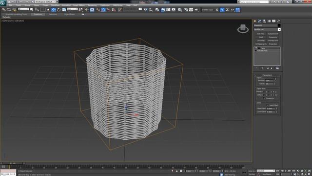Open the Select by Name dialog
Image resolution: width=312 pixels, height=176 pixels.
[x=37, y=10]
